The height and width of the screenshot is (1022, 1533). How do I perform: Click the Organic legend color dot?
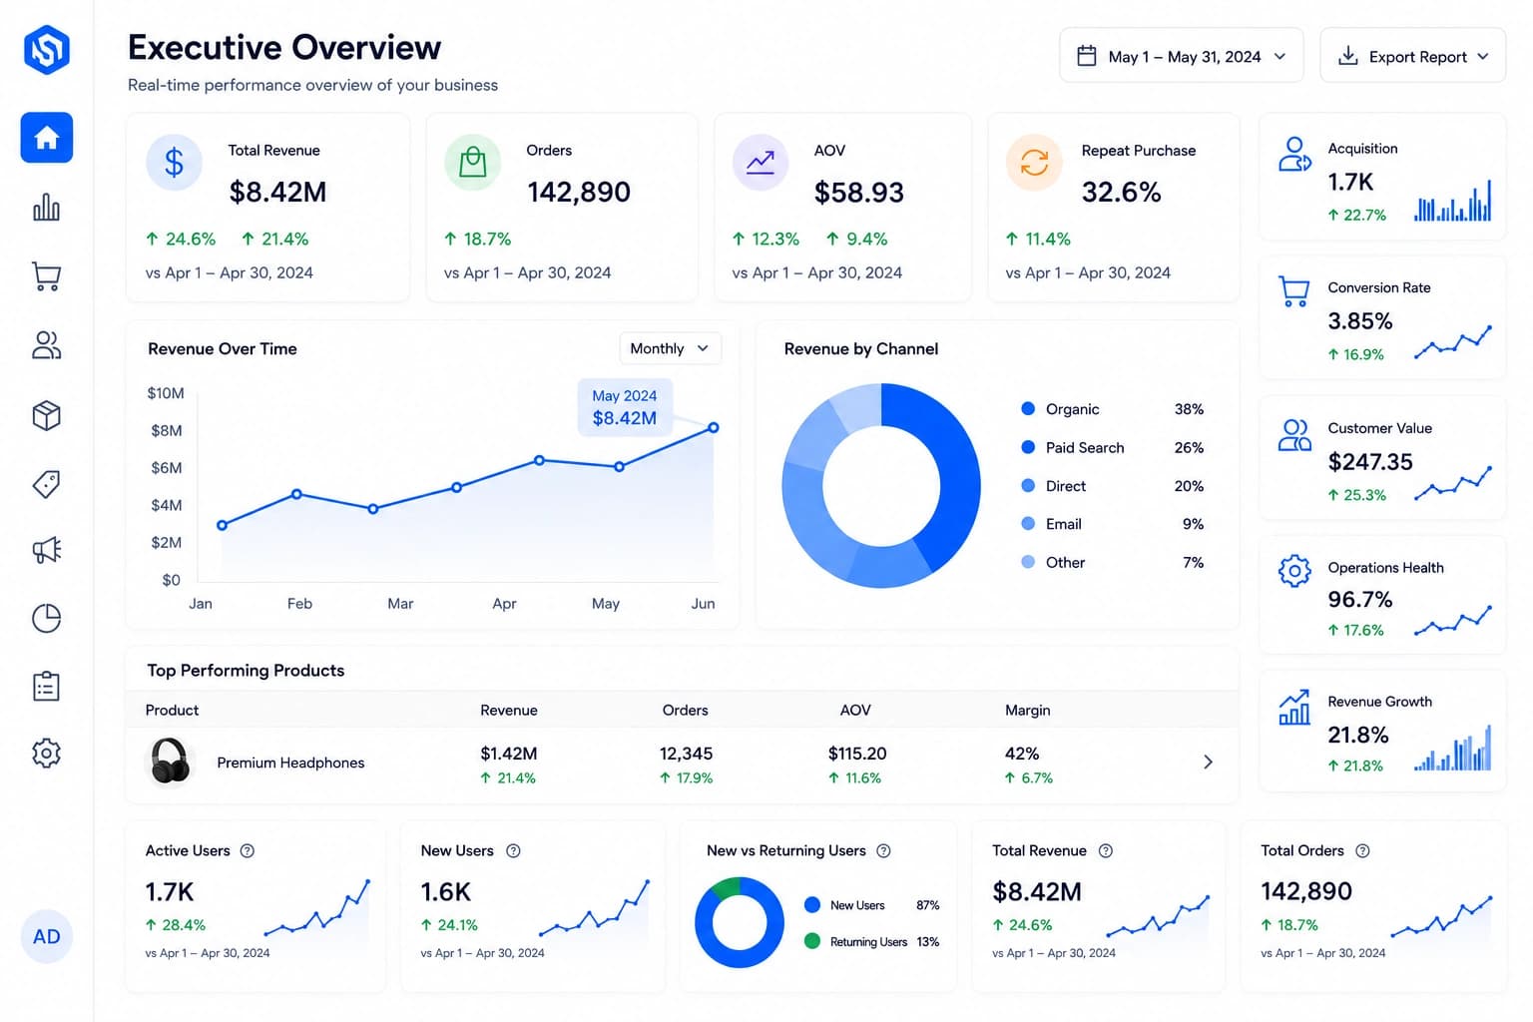1028,409
